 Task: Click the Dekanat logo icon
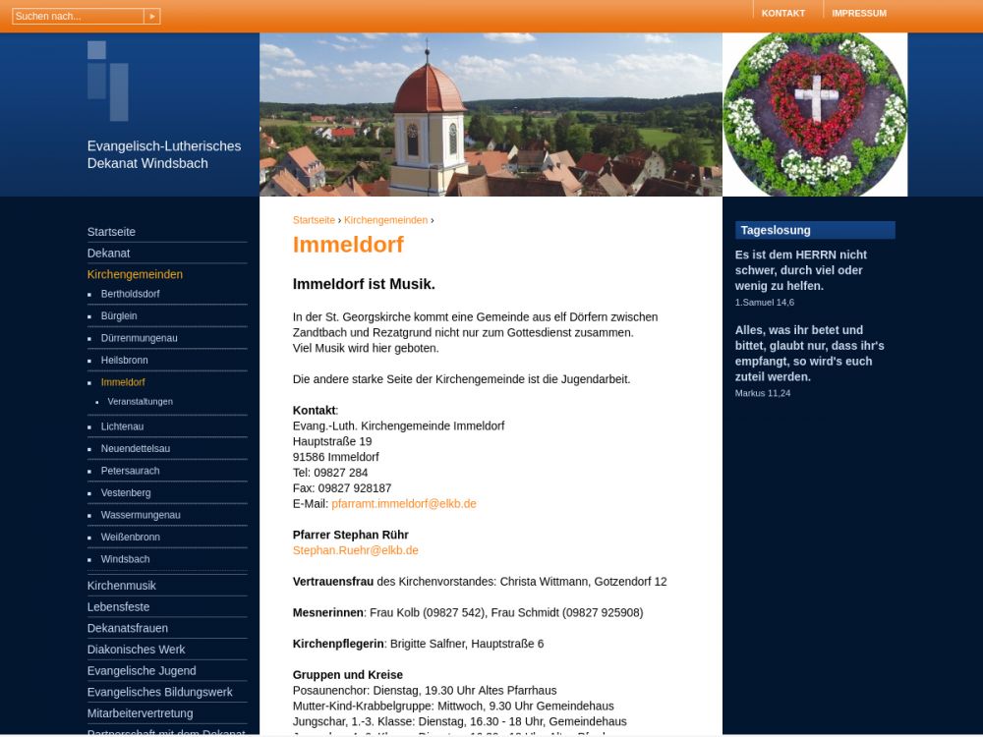[107, 81]
